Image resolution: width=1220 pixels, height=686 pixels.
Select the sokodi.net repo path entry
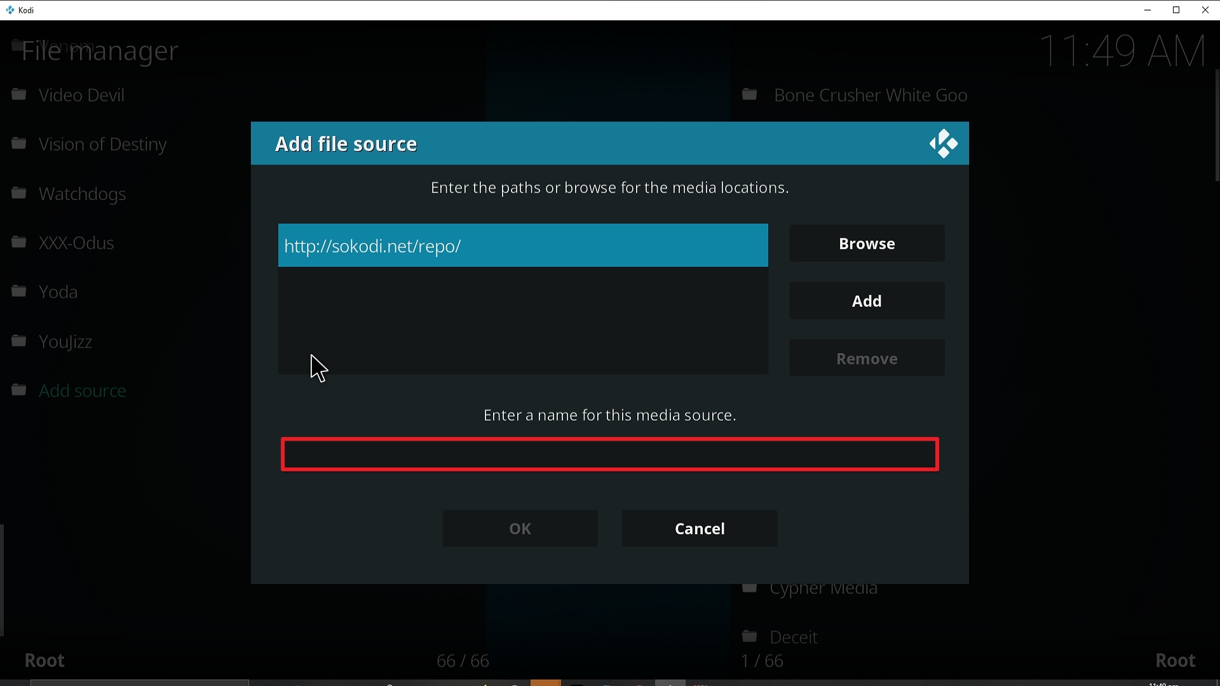point(522,246)
